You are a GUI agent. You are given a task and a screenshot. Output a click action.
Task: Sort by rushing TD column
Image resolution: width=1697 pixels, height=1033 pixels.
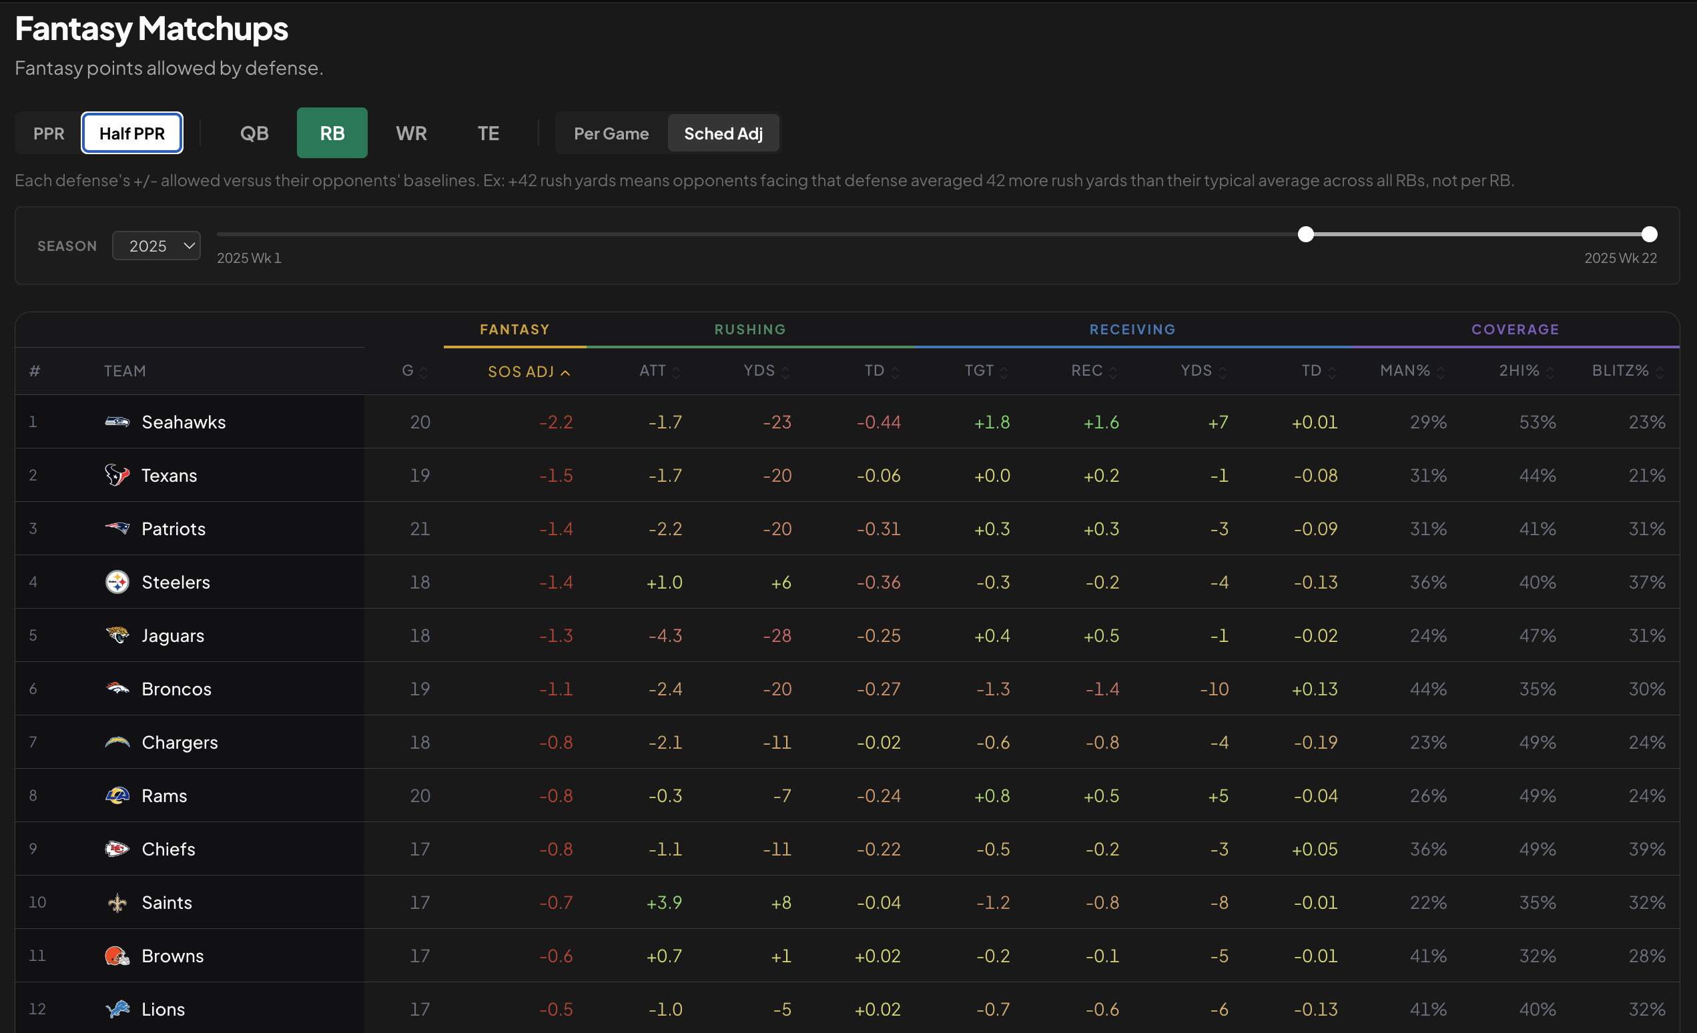coord(882,371)
